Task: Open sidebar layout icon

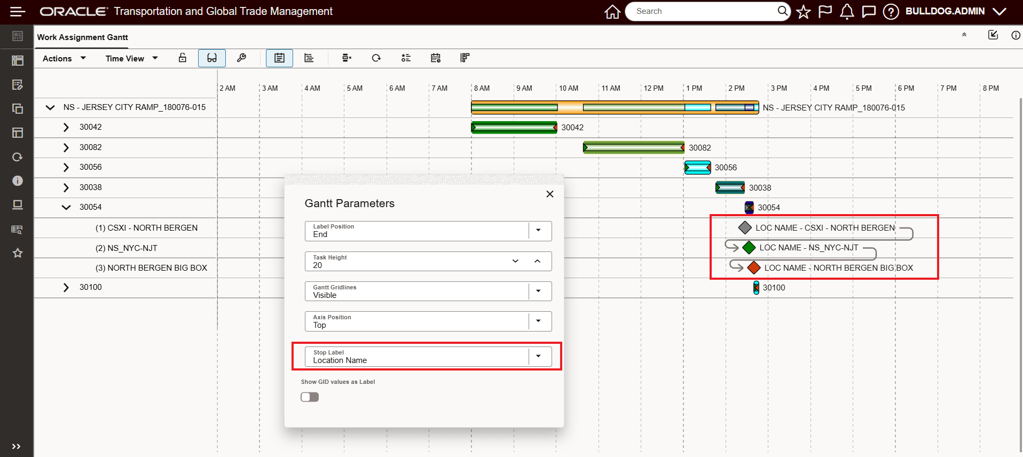Action: pyautogui.click(x=18, y=132)
